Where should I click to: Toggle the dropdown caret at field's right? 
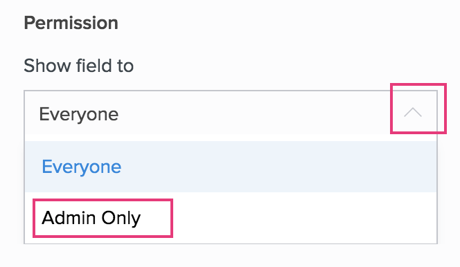click(413, 112)
